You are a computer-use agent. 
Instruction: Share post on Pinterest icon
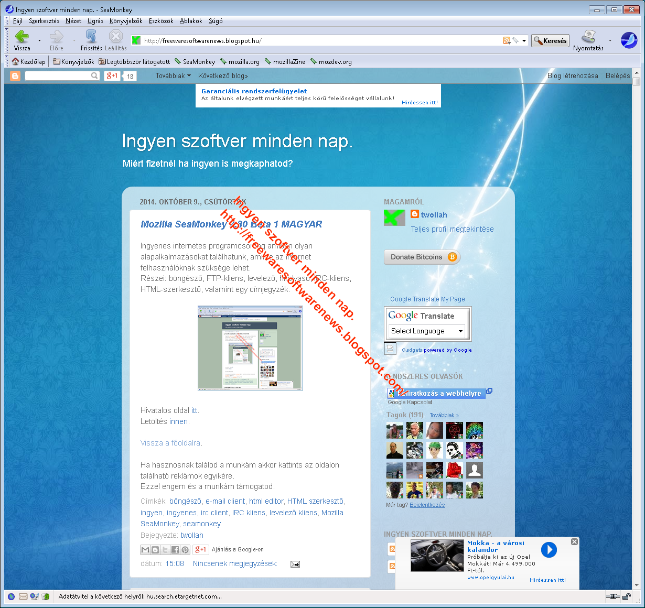[185, 550]
